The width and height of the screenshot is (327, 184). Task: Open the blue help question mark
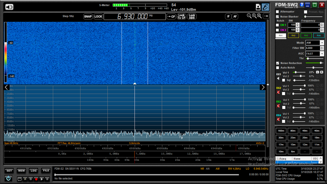(302, 5)
